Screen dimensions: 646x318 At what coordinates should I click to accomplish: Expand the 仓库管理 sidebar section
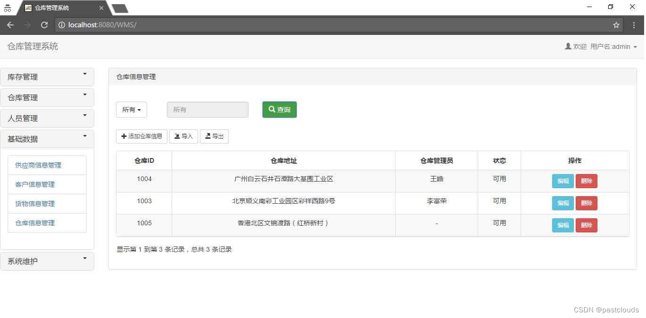(47, 97)
